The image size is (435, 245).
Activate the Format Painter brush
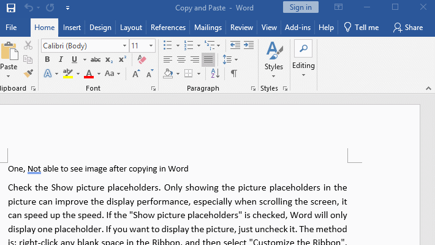(x=28, y=73)
